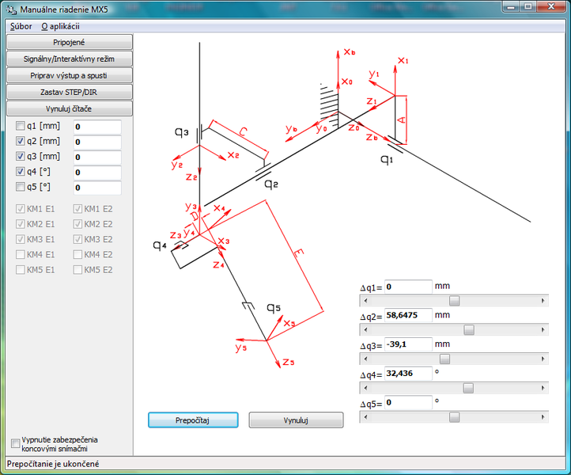Uncheck the q4 [°] checkbox
The height and width of the screenshot is (475, 571).
21,172
